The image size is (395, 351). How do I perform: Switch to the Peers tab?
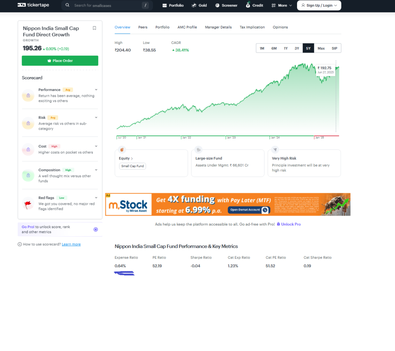(143, 27)
